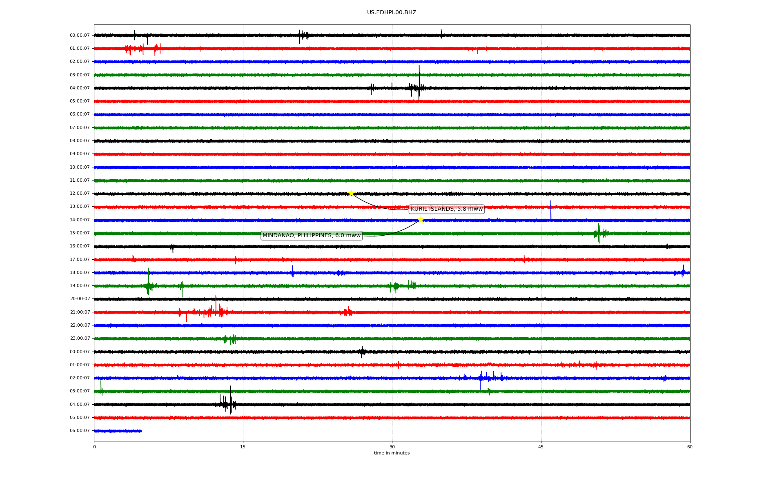
Task: Click the Mindanao yellow star event marker
Action: tap(421, 220)
